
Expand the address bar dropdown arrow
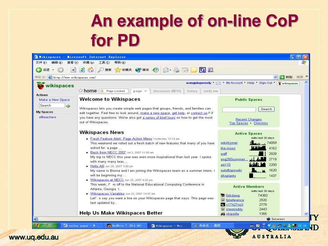[x=275, y=77]
